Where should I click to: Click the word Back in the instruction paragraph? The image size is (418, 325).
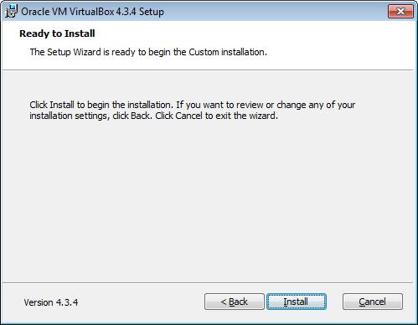coord(142,116)
